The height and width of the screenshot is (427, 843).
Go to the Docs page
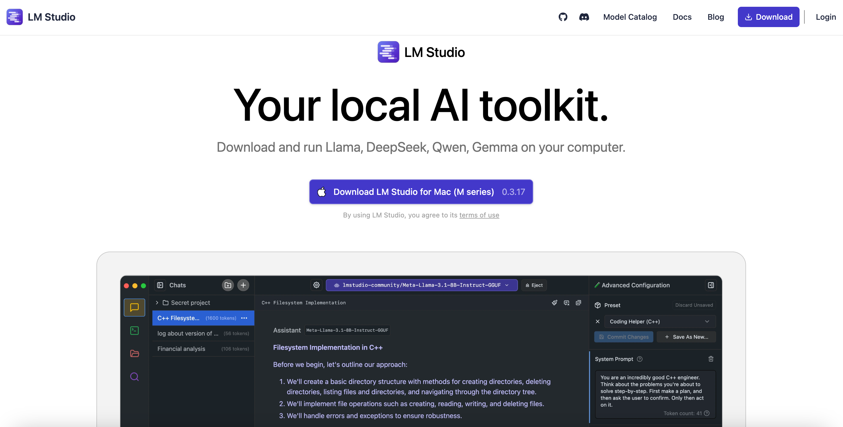click(682, 17)
